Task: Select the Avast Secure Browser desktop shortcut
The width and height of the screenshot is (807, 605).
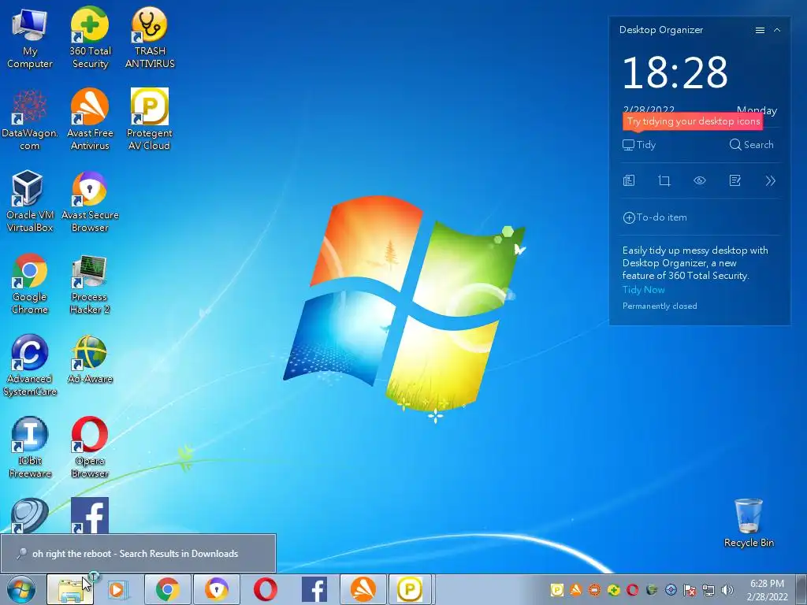Action: 90,202
